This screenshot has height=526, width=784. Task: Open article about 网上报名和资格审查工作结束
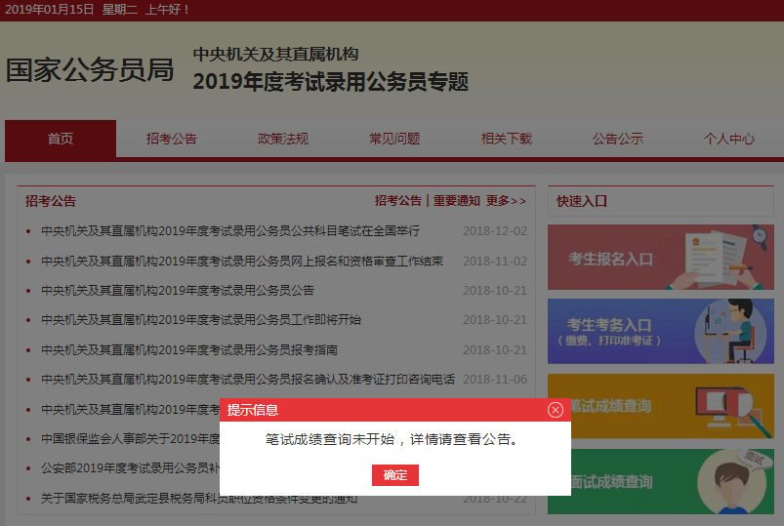pos(242,261)
